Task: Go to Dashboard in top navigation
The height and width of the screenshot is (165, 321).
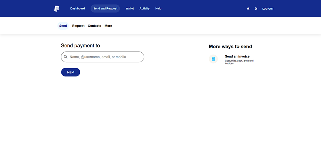Action: pos(77,9)
